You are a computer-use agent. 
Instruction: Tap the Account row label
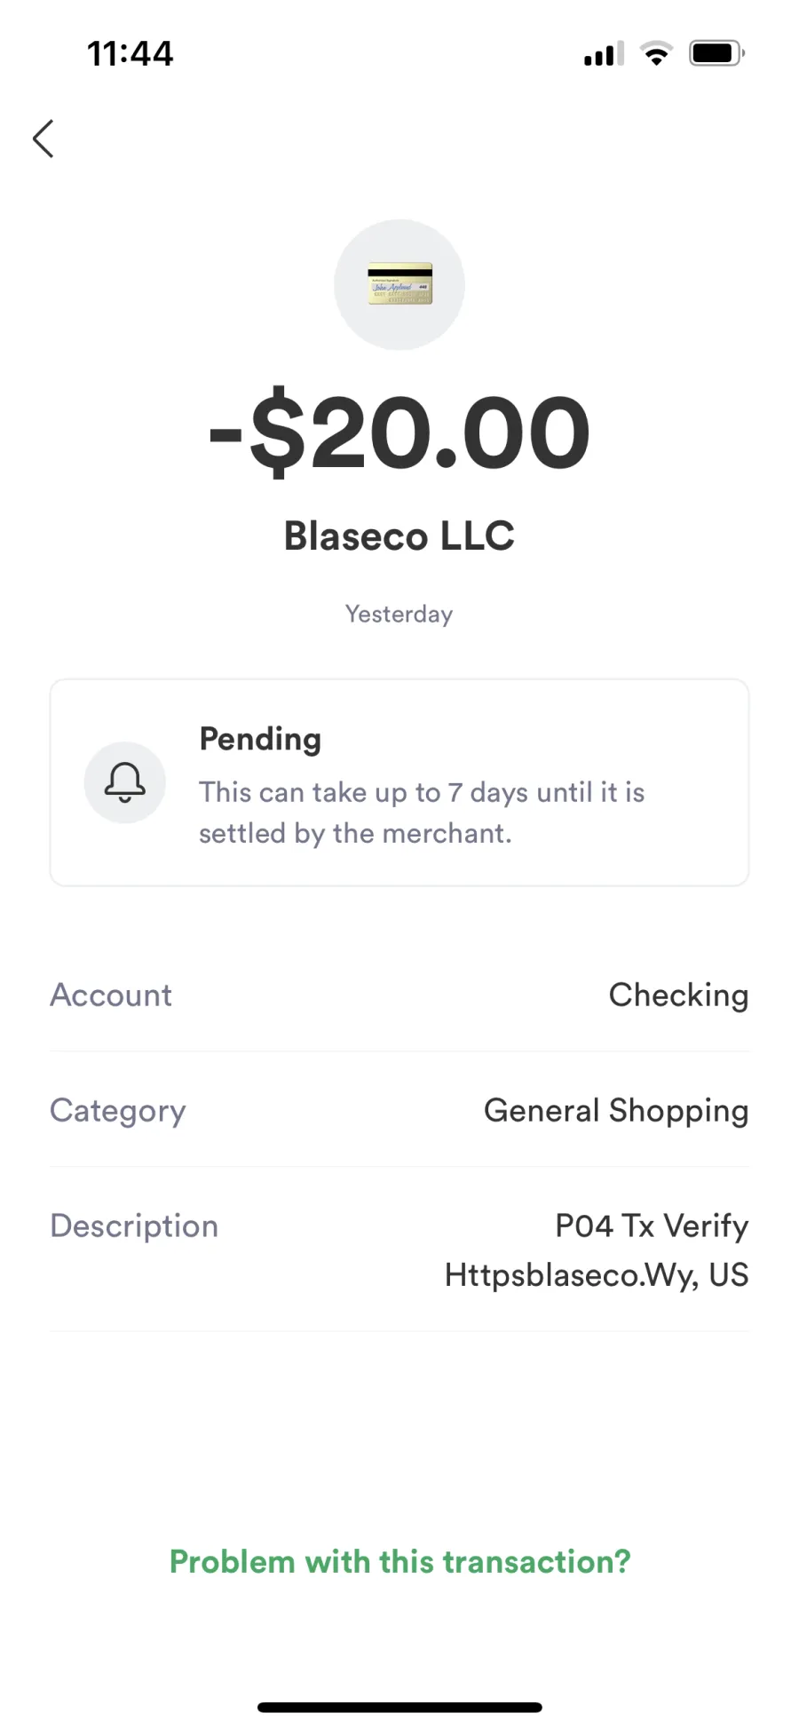[111, 995]
